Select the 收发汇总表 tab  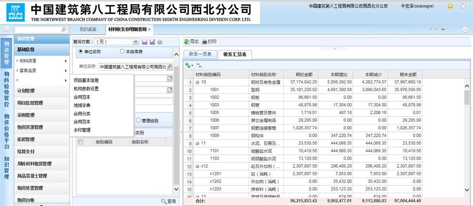click(x=235, y=54)
